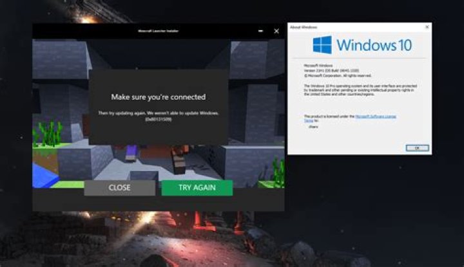Image resolution: width=464 pixels, height=267 pixels.
Task: Click 'Then try updating again' message text
Action: (159, 113)
